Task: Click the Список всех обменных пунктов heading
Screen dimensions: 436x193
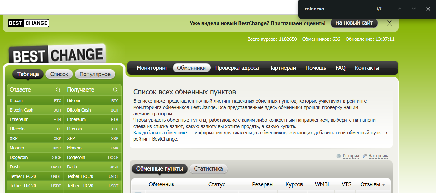Action: pos(185,92)
